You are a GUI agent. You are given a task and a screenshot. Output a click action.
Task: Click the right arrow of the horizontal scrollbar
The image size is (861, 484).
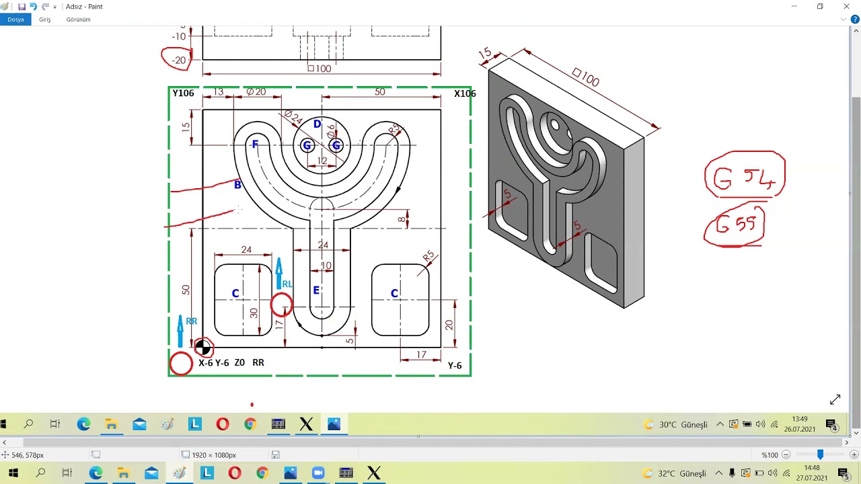(x=846, y=442)
